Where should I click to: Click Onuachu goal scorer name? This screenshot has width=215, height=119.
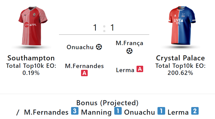coord(80,47)
